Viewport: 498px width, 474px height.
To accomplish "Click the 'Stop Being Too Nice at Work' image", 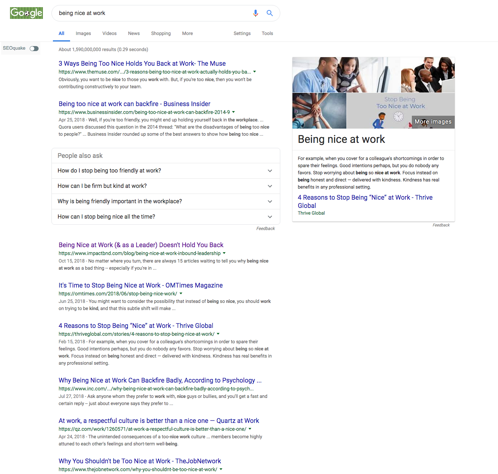I will coord(401,111).
